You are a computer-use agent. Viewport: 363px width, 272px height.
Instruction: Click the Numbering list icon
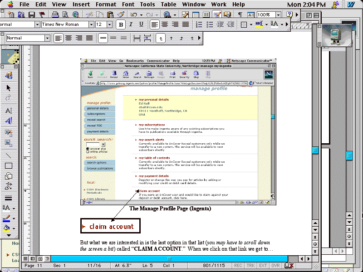[x=199, y=24]
